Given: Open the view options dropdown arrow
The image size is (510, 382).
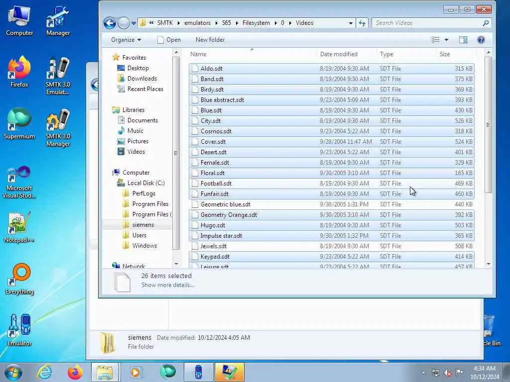Looking at the screenshot, I should coord(446,40).
